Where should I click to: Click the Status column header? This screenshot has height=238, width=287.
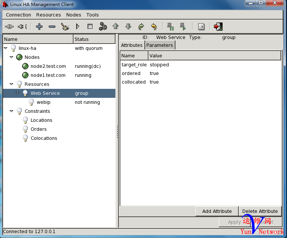[94, 39]
